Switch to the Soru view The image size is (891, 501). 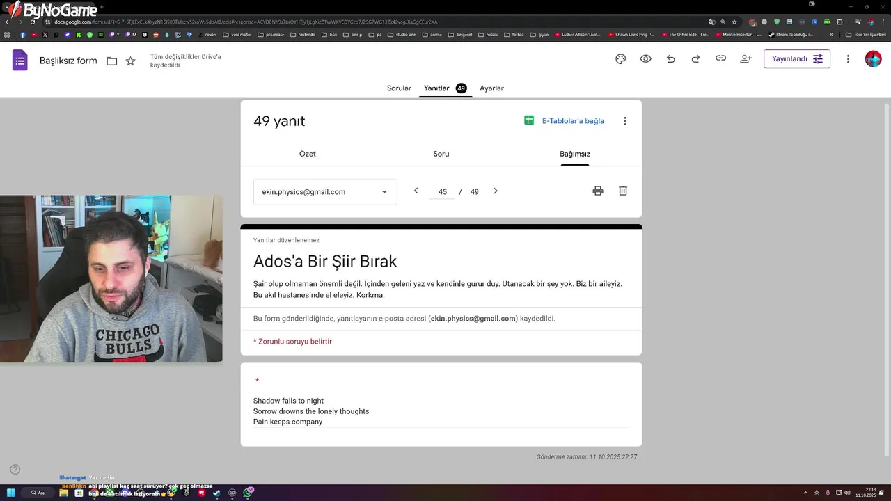click(441, 154)
